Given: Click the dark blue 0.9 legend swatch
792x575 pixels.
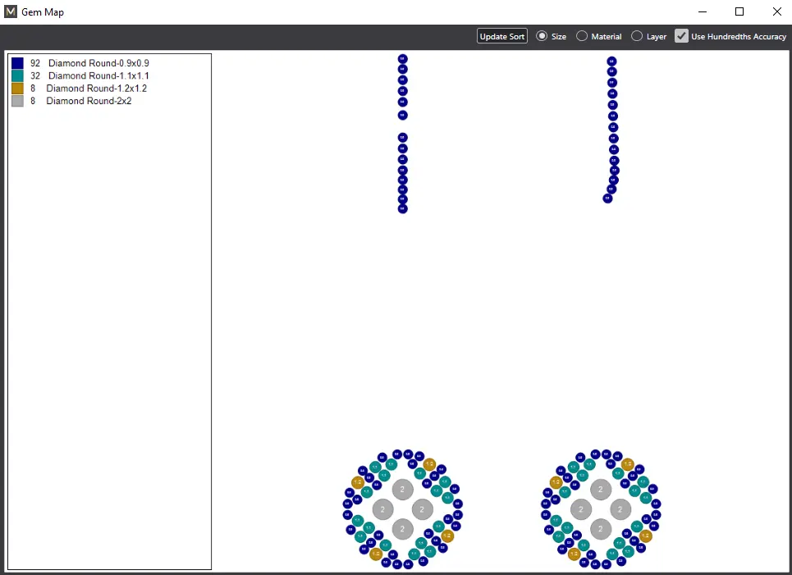Looking at the screenshot, I should click(17, 63).
